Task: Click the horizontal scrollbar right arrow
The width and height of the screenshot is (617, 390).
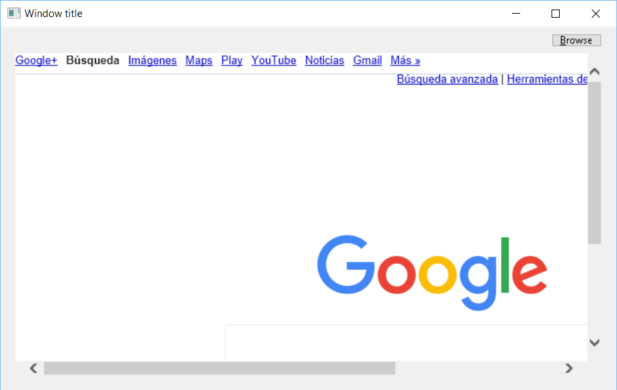Action: 569,368
